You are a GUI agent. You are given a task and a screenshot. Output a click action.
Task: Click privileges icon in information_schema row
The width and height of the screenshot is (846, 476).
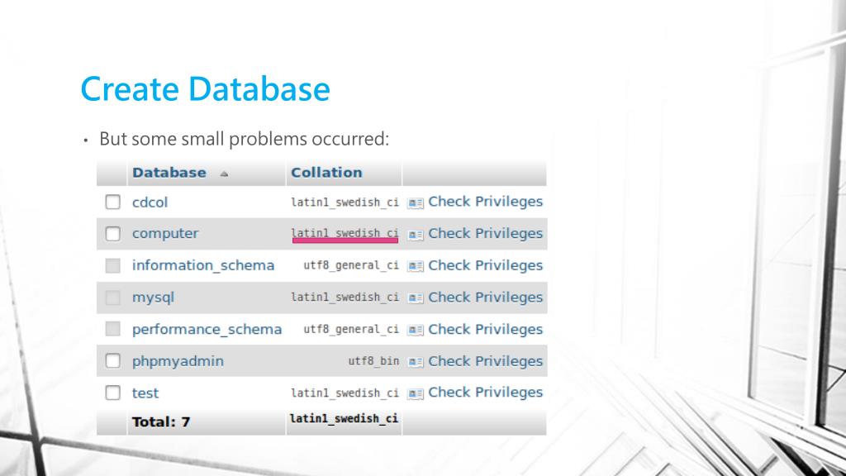(x=416, y=267)
